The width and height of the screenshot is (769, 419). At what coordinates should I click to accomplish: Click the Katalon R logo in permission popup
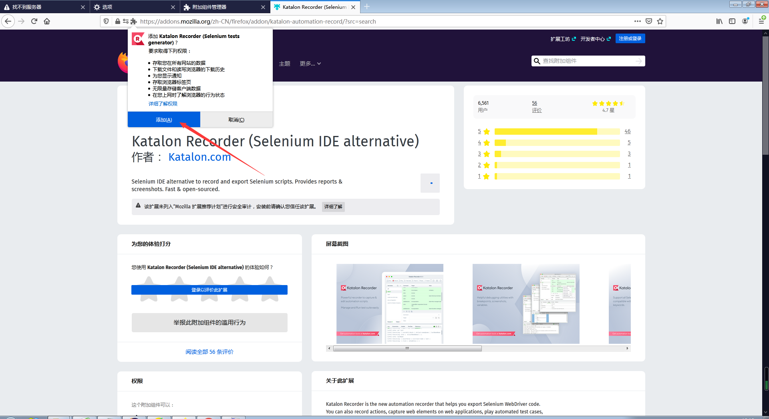tap(138, 39)
